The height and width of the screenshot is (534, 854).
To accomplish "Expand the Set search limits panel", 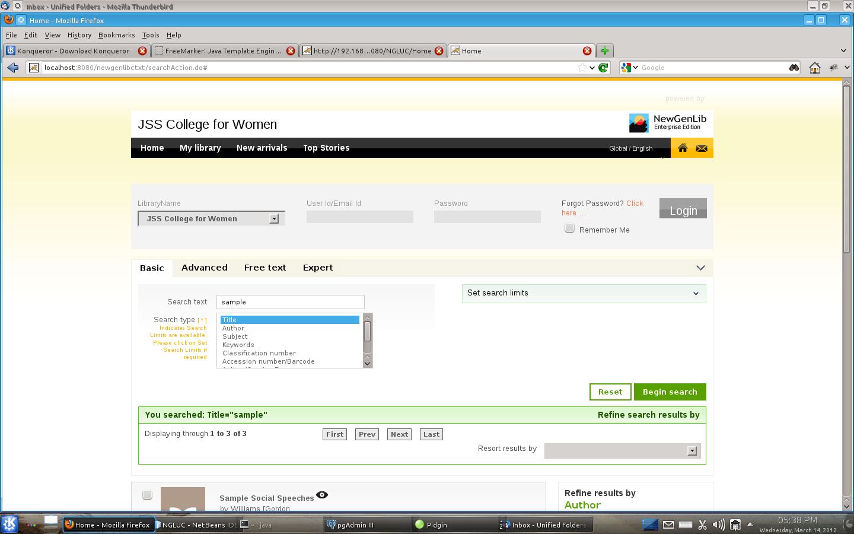I will tap(584, 293).
